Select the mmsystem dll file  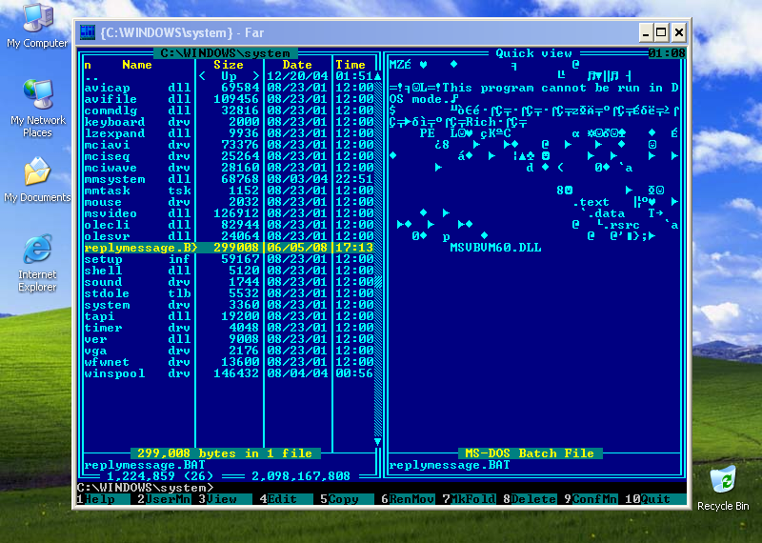[229, 179]
